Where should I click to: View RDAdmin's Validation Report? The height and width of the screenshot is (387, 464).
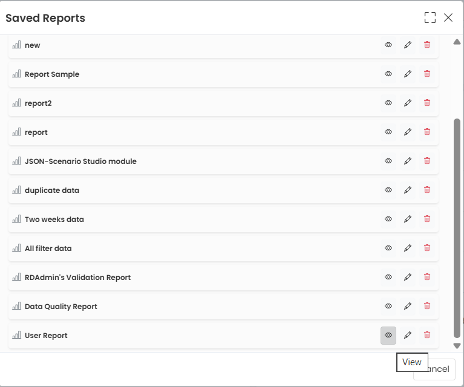tap(388, 277)
